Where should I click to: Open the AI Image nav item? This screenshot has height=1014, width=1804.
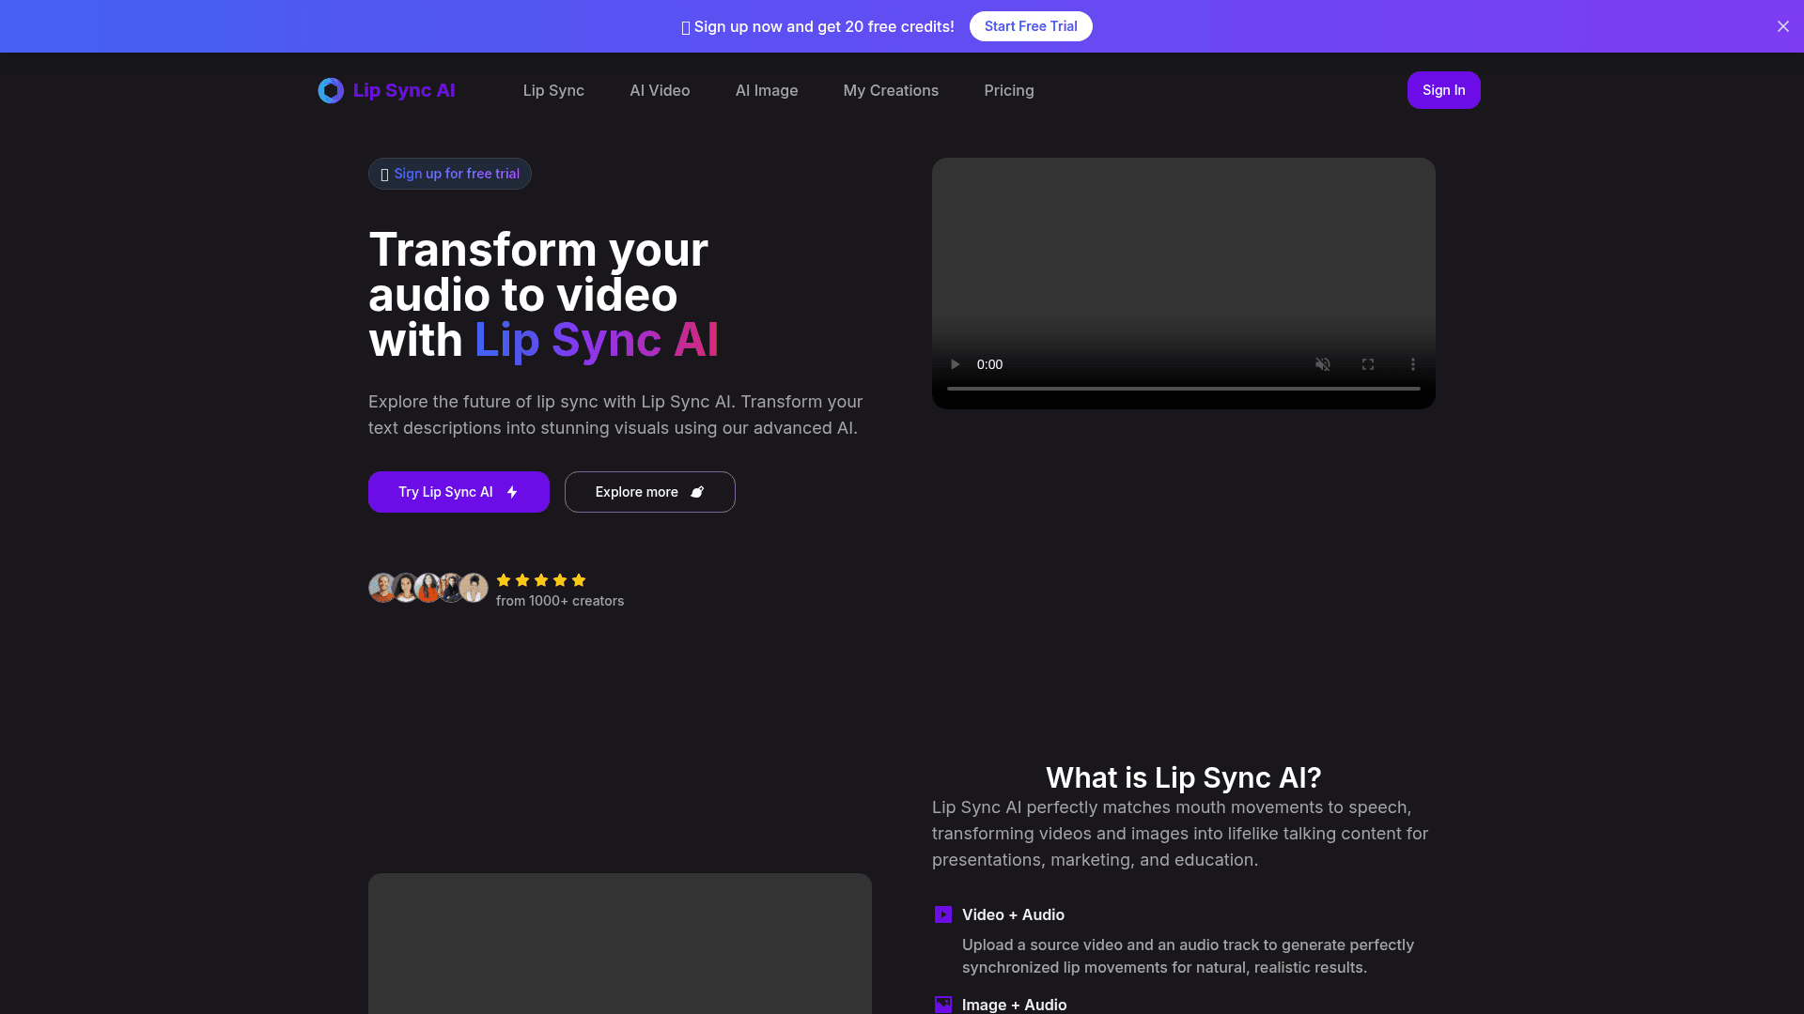[767, 90]
